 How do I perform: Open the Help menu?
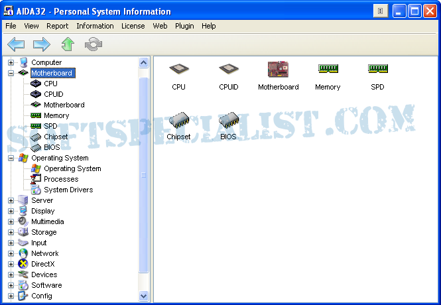[209, 26]
